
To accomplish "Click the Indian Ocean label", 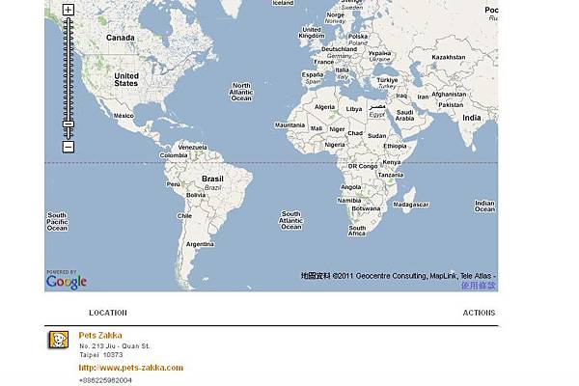I will pyautogui.click(x=484, y=207).
